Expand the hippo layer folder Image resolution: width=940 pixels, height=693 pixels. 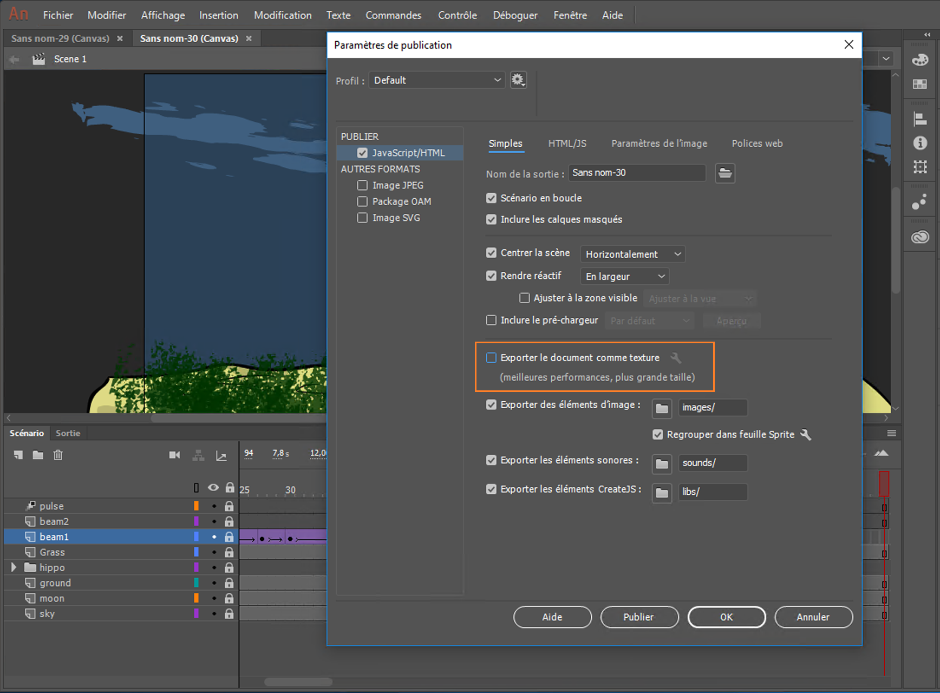click(14, 567)
